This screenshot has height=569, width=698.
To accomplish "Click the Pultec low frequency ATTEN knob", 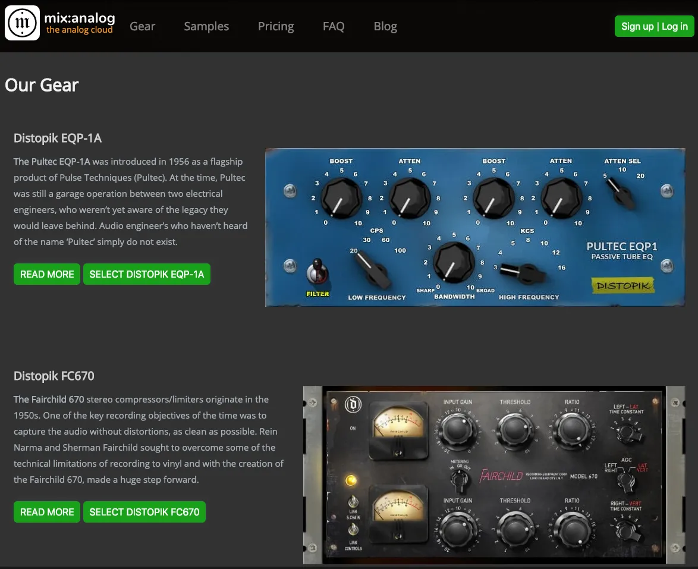I will [x=410, y=199].
